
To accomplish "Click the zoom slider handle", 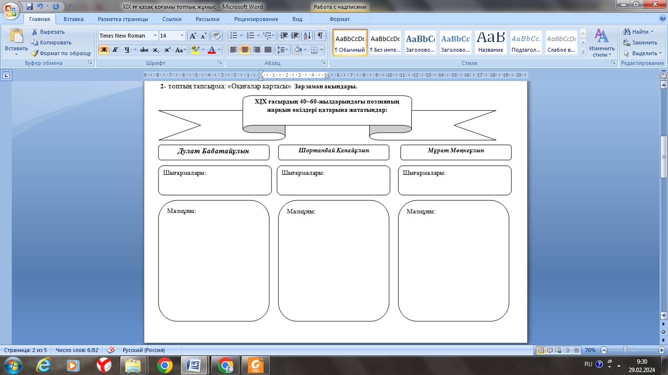I will click(x=624, y=350).
